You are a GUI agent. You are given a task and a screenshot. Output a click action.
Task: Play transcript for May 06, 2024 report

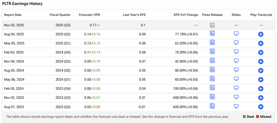261,80
